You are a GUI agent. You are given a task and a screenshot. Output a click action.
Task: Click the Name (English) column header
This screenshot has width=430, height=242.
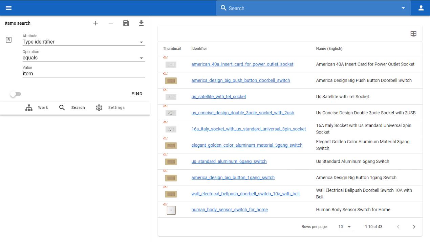(329, 49)
